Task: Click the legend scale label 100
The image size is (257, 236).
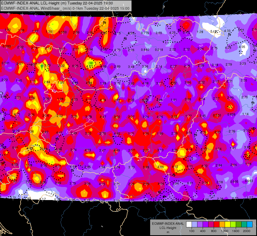Action: pyautogui.click(x=192, y=231)
